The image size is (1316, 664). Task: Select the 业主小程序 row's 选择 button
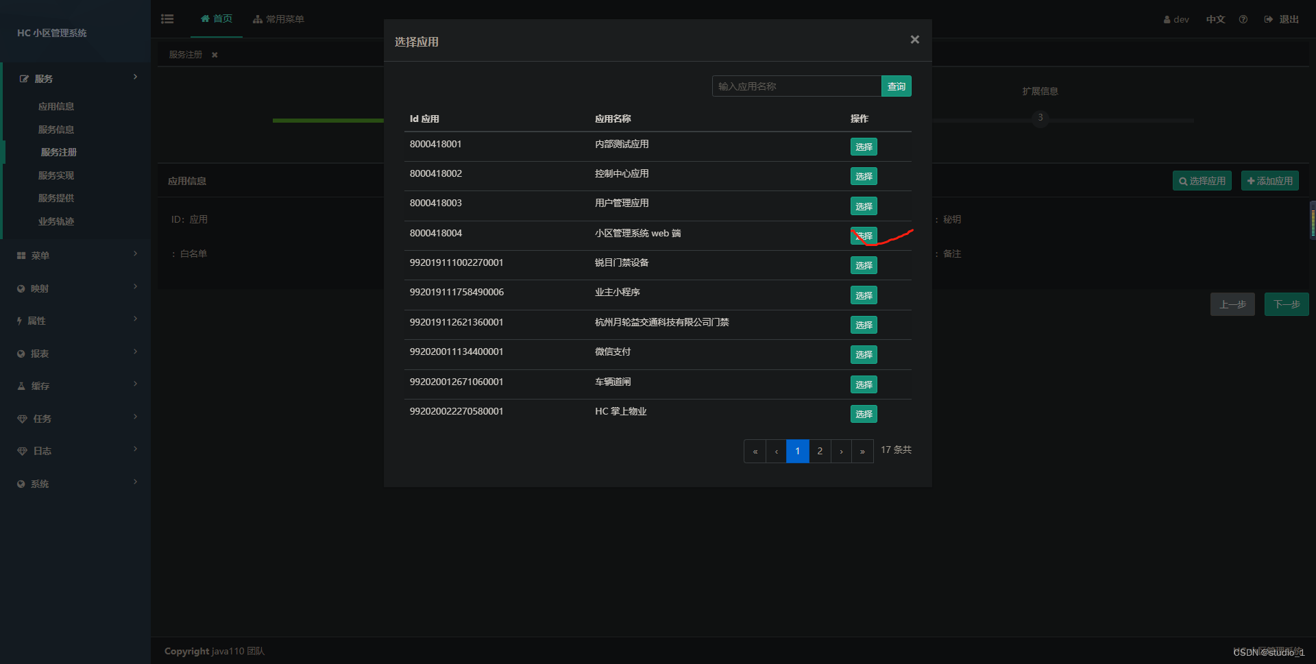pyautogui.click(x=864, y=295)
